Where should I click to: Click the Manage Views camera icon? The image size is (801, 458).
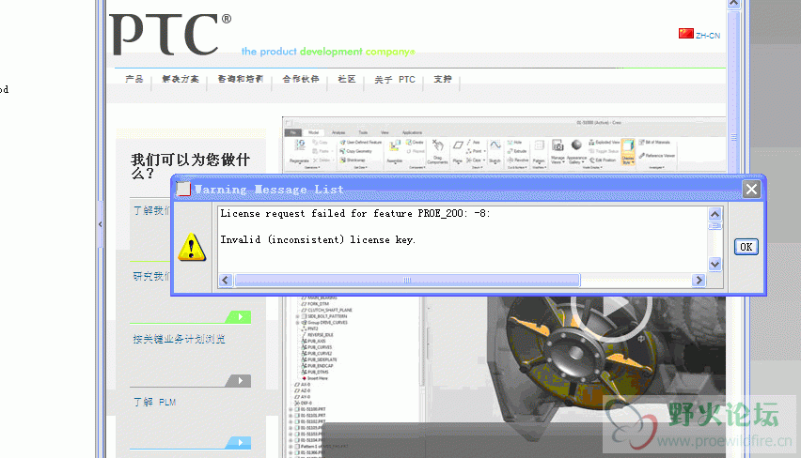(x=558, y=145)
